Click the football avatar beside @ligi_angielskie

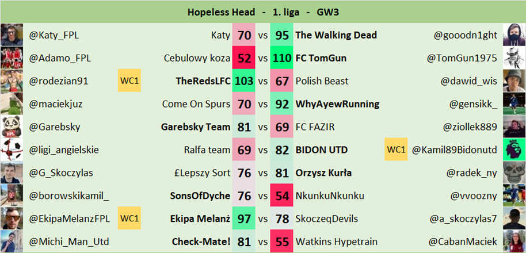pos(12,150)
